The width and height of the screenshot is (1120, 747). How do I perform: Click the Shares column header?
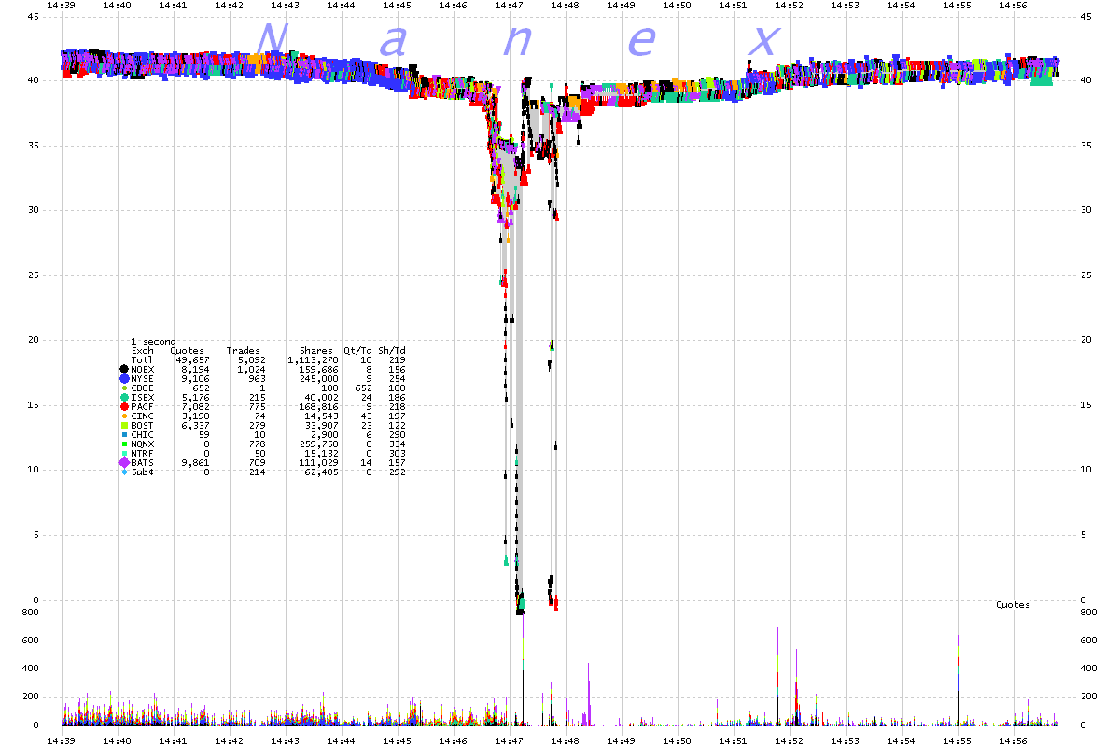[x=316, y=351]
